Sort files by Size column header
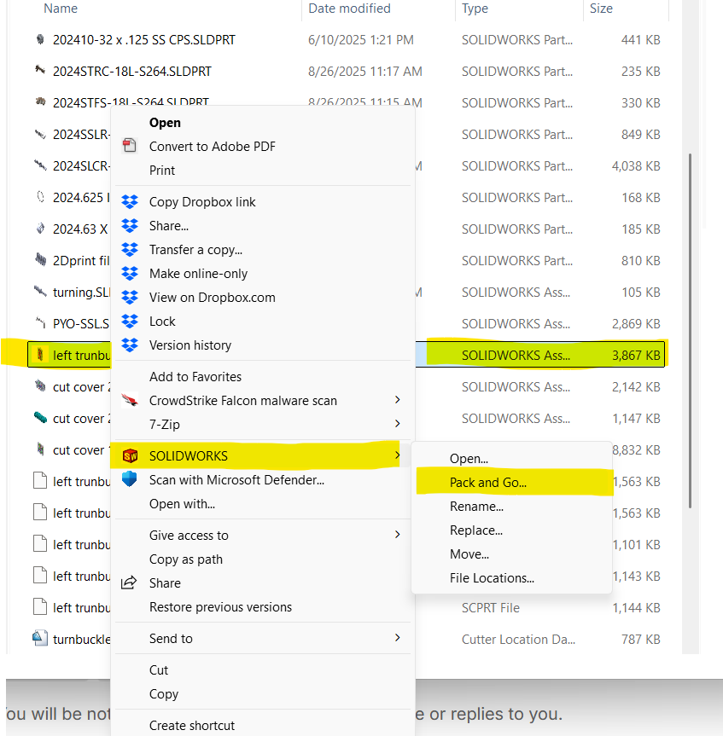The height and width of the screenshot is (736, 723). pyautogui.click(x=601, y=9)
